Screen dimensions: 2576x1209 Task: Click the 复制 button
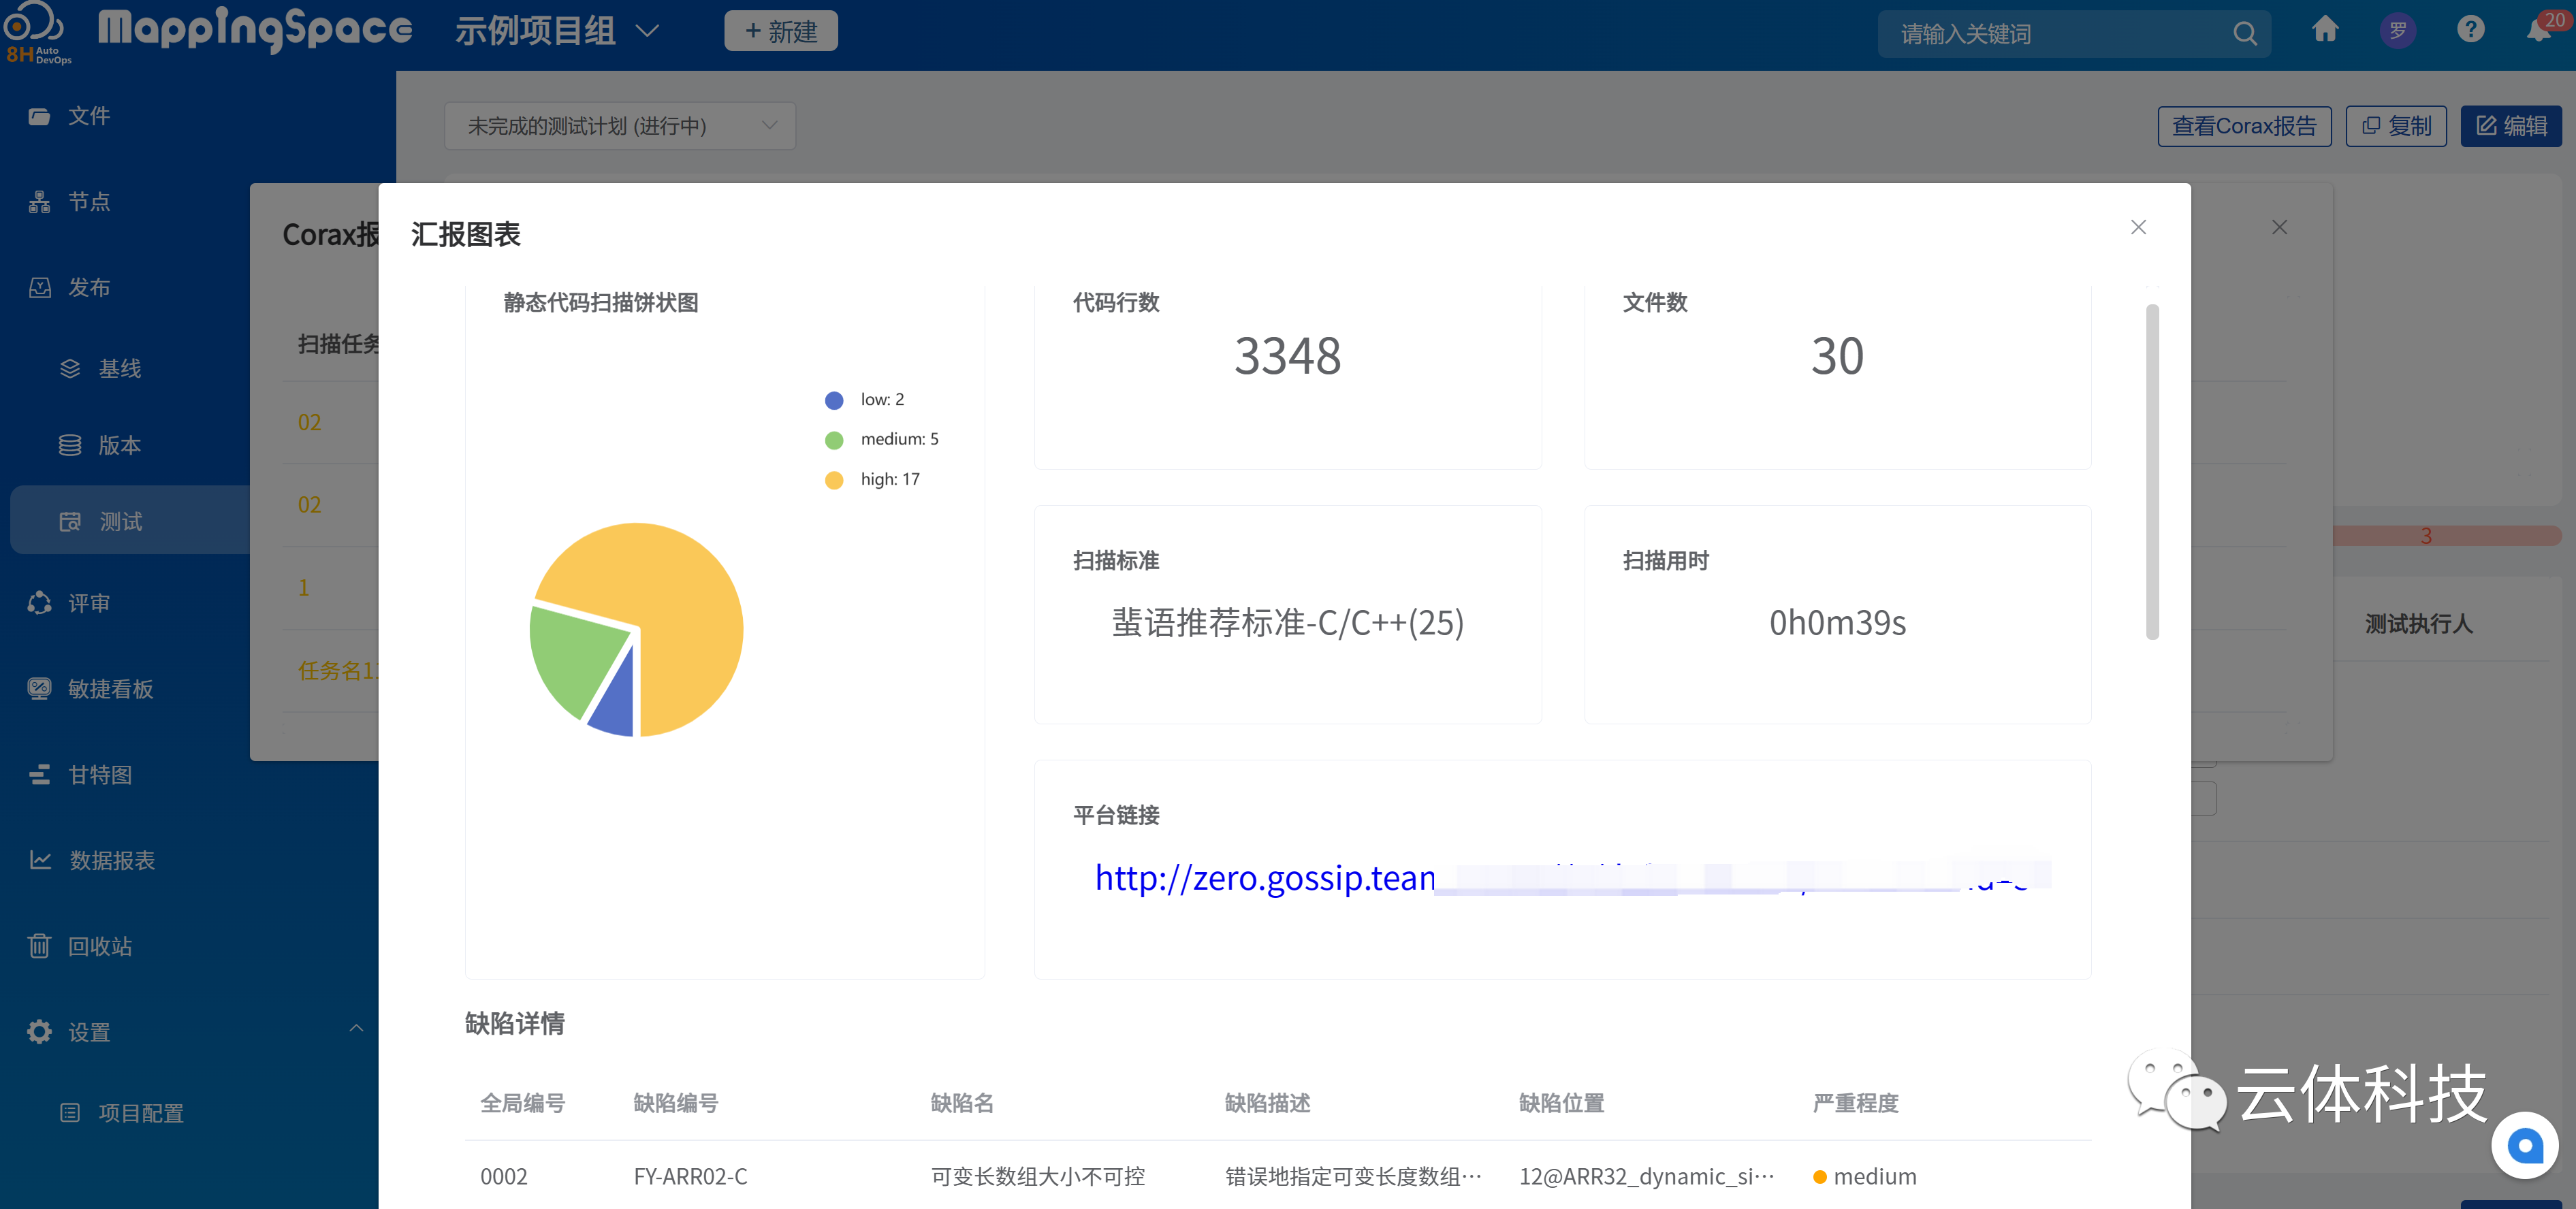click(2396, 126)
